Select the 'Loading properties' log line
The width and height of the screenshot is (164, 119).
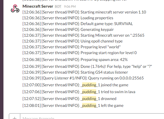(x=68, y=18)
